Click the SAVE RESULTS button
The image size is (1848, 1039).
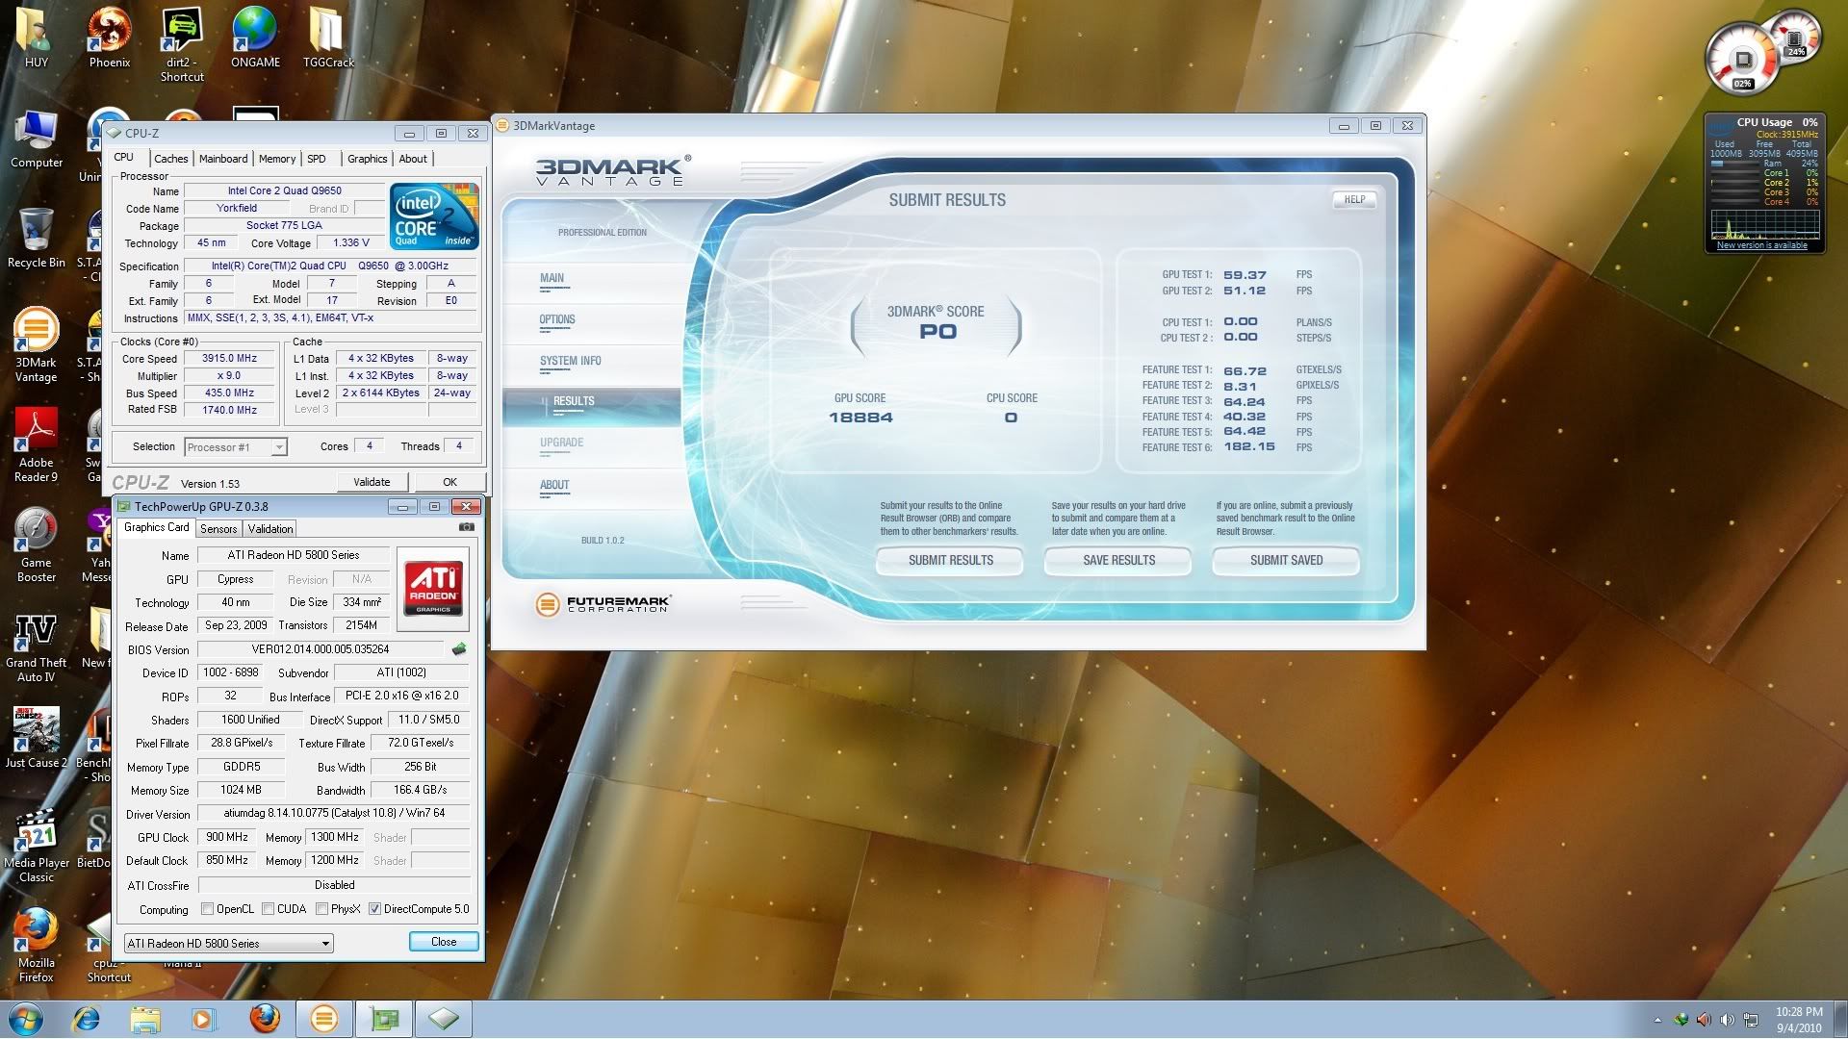tap(1118, 561)
